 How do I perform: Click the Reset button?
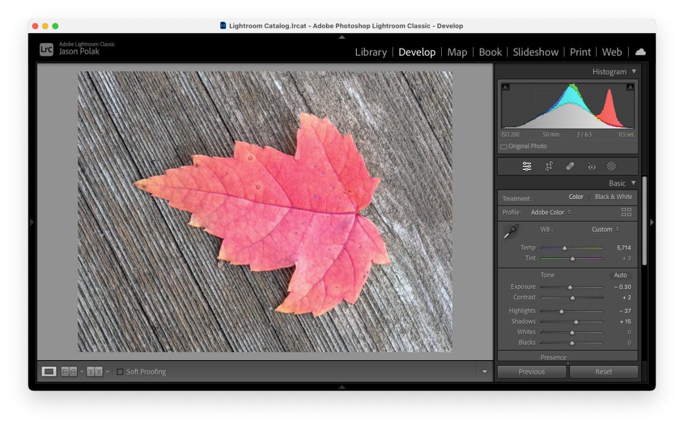point(604,372)
